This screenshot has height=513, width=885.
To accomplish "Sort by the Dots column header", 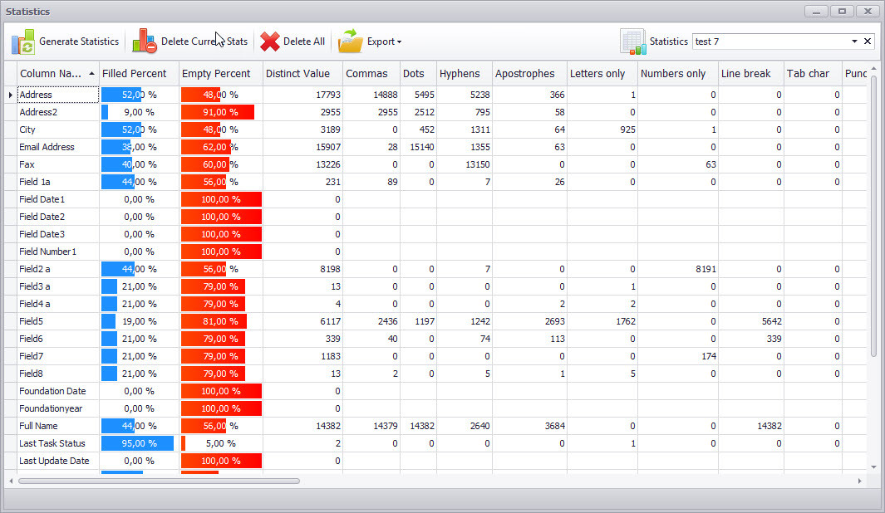I will pos(418,73).
